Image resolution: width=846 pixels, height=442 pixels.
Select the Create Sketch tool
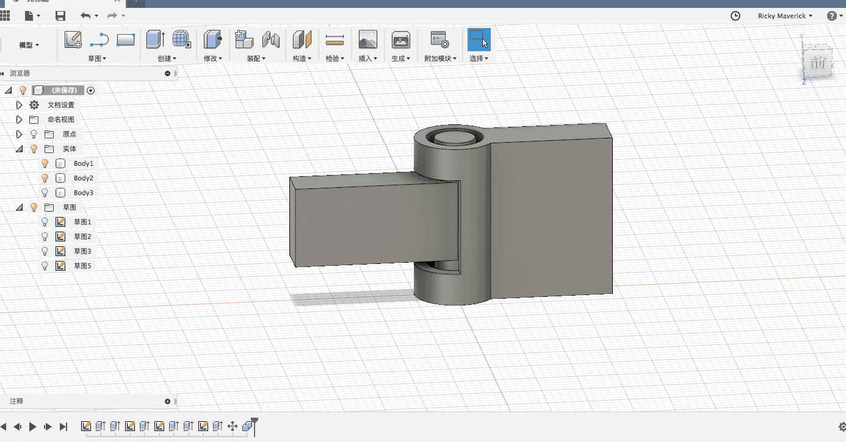pyautogui.click(x=73, y=40)
